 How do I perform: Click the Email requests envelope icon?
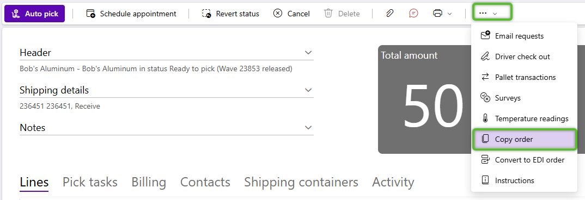485,36
